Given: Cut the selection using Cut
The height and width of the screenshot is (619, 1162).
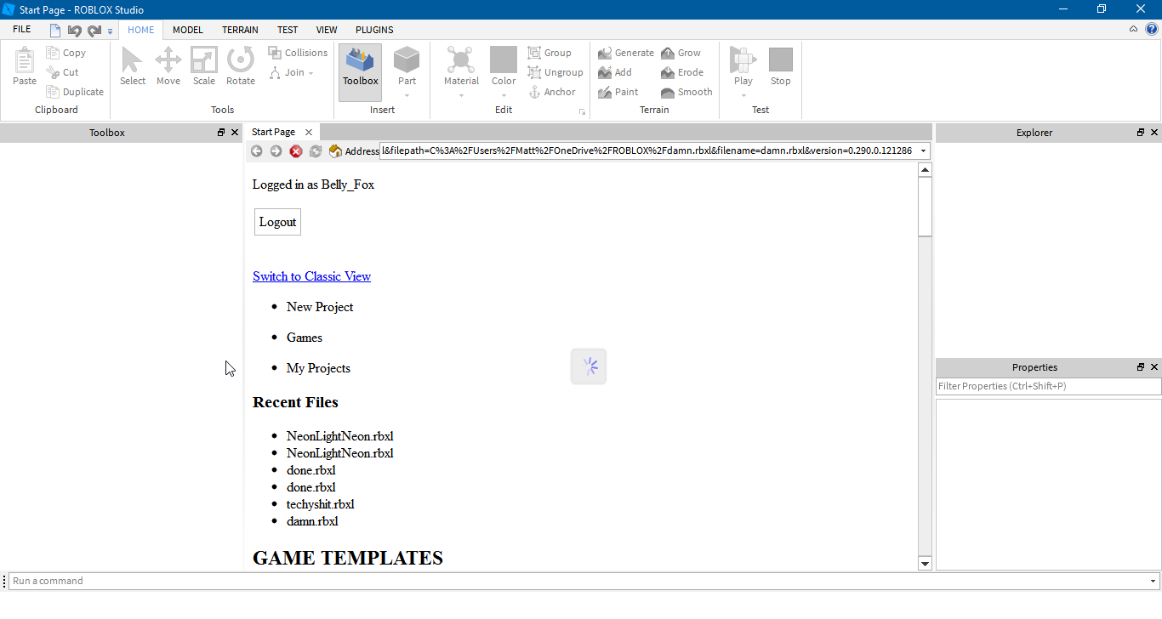Looking at the screenshot, I should point(63,72).
